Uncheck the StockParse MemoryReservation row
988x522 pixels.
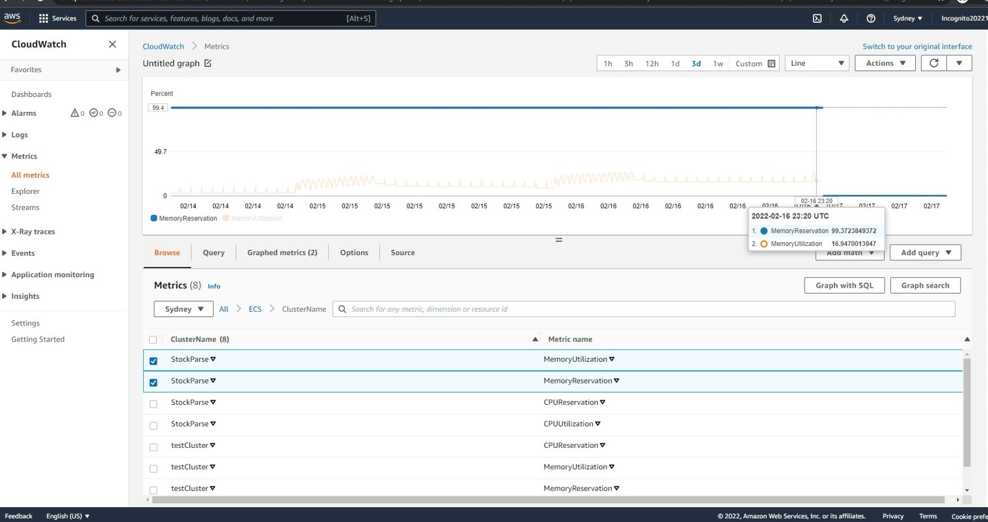154,382
